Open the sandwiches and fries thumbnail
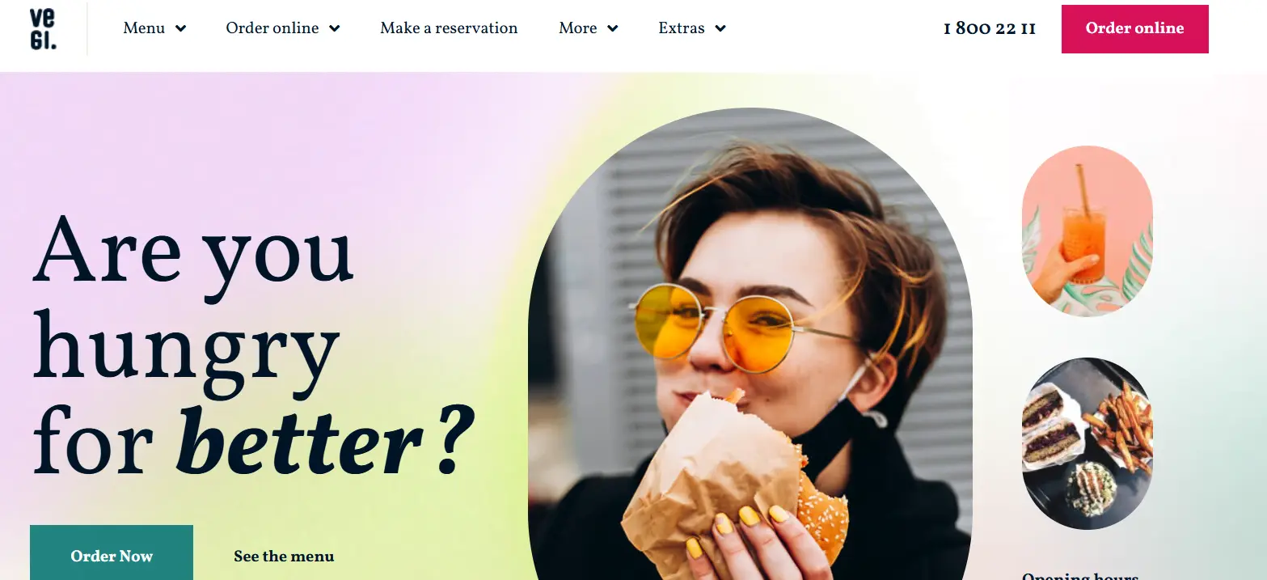The width and height of the screenshot is (1267, 580). [x=1088, y=443]
